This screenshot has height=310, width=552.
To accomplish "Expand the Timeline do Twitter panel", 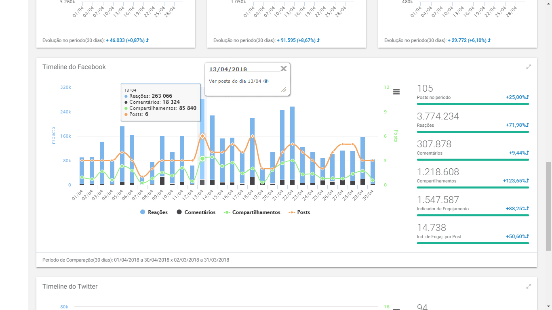I will (x=528, y=287).
